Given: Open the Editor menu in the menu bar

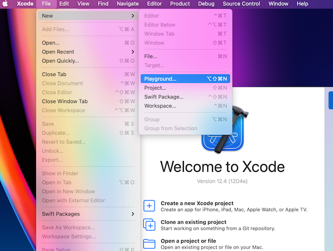Looking at the screenshot, I should click(x=154, y=4).
